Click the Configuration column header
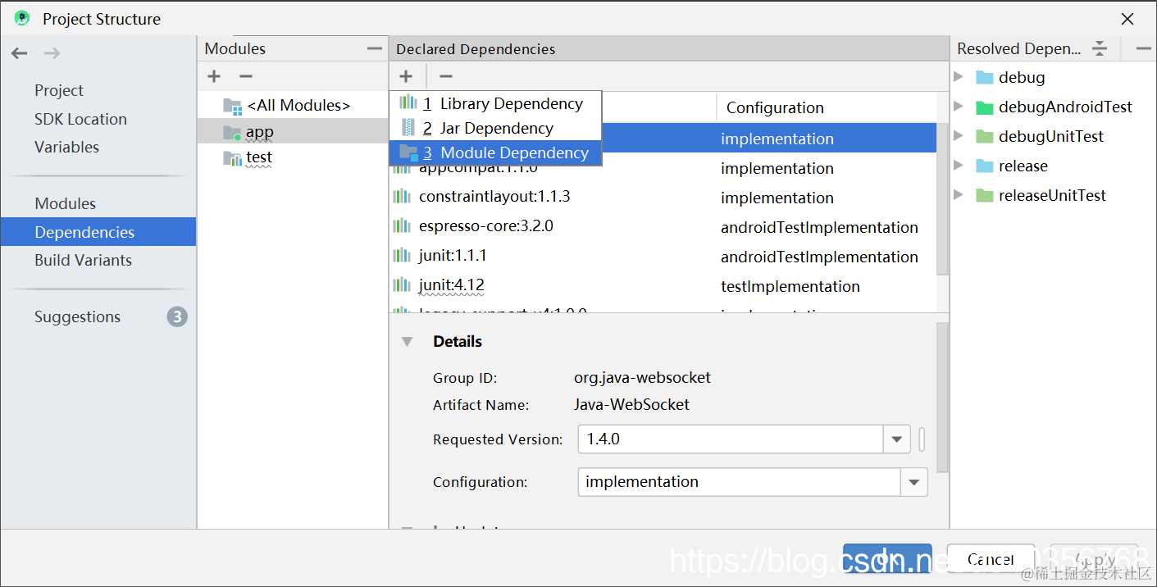 (x=775, y=107)
